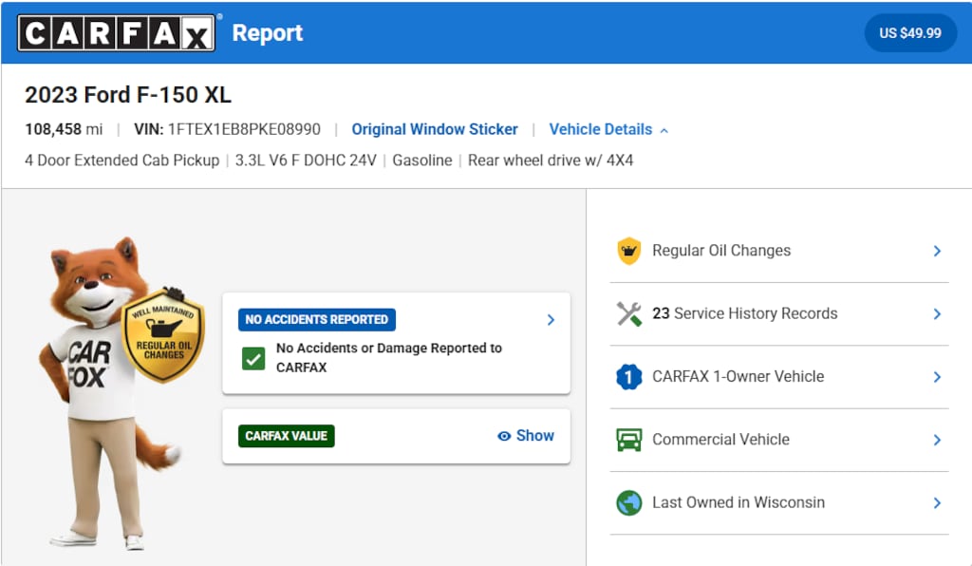Screen dimensions: 972x566
Task: Click the CARFAX Value label
Action: 286,436
